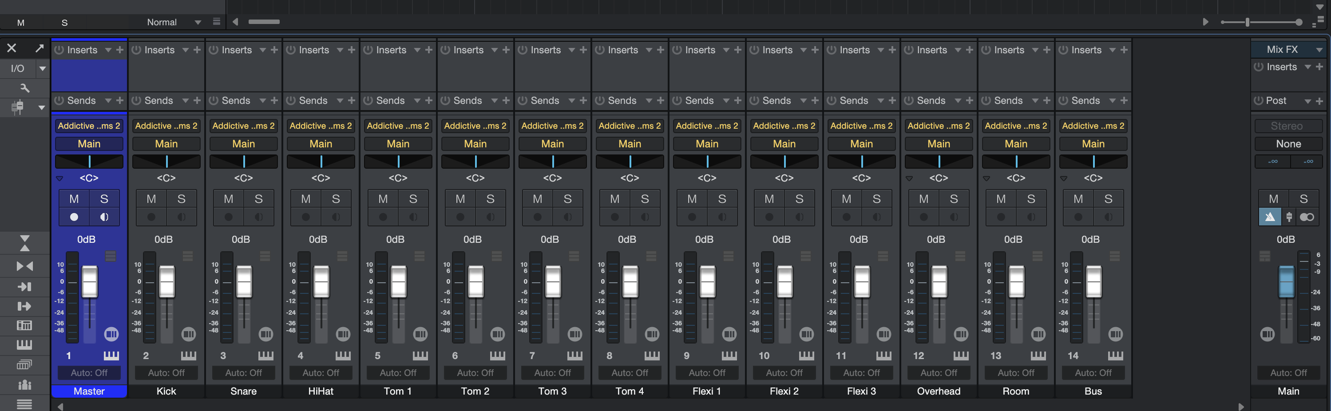Screen dimensions: 1331x411
Task: Open the Normal mode dropdown
Action: pyautogui.click(x=198, y=22)
